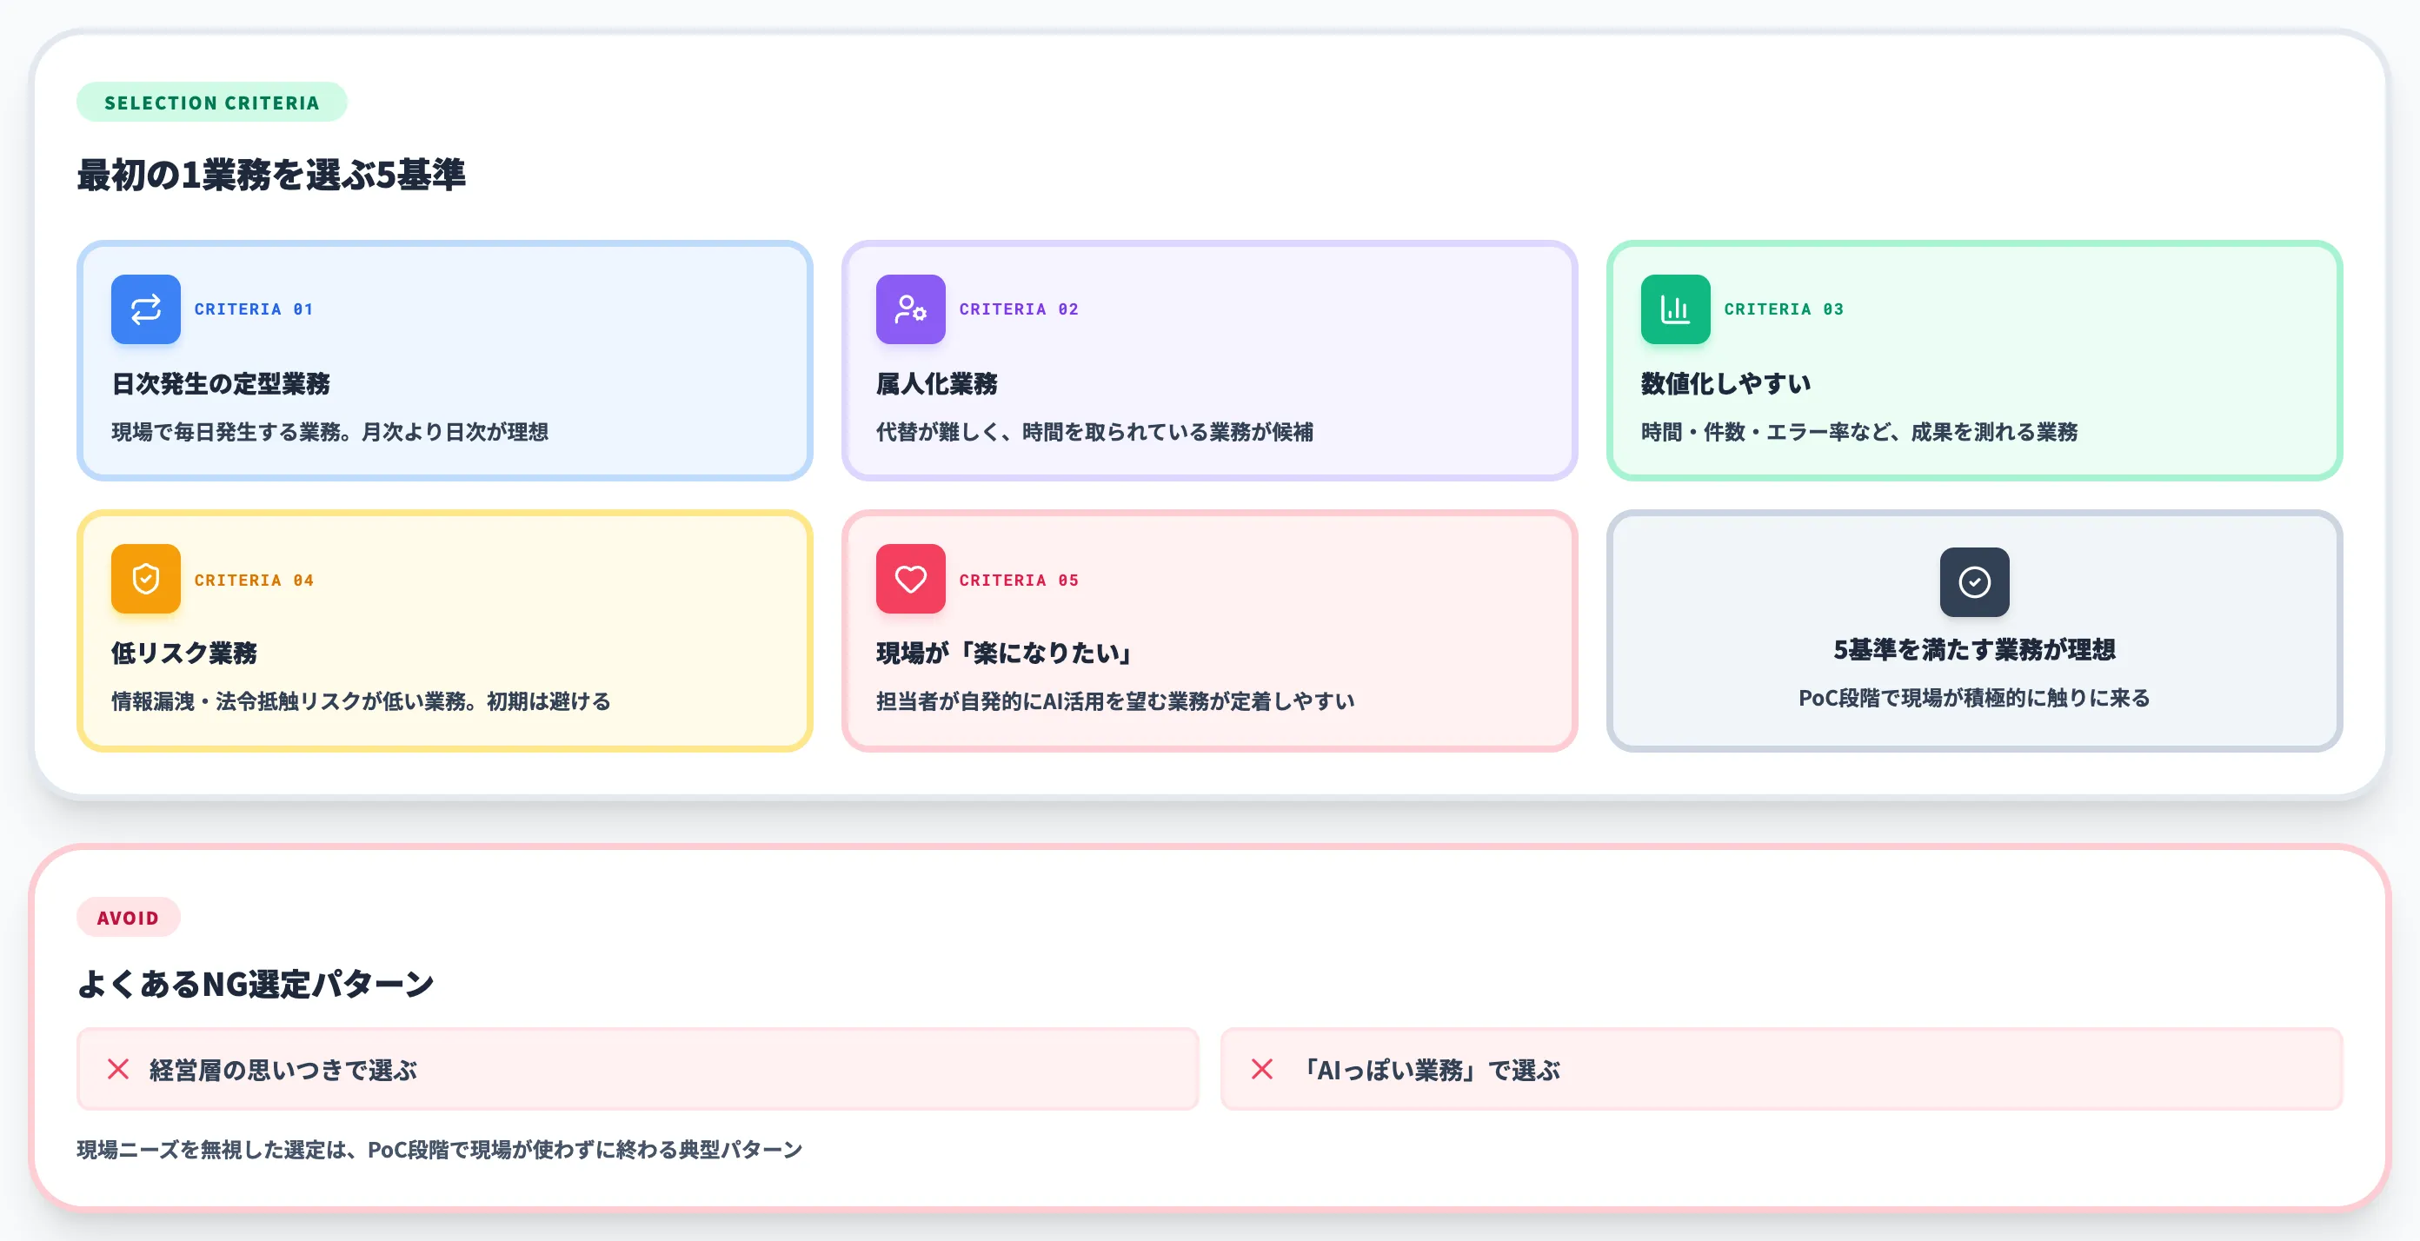2420x1241 pixels.
Task: Click the X icon beside 「AIっぽい業務」で選ぶ
Action: (x=1261, y=1069)
